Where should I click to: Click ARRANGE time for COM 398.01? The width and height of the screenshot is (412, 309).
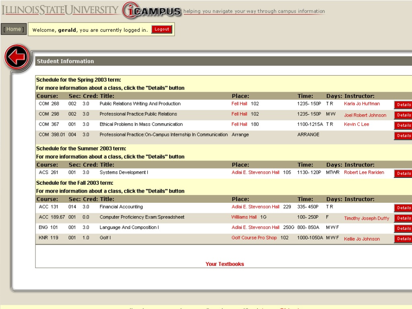point(308,134)
